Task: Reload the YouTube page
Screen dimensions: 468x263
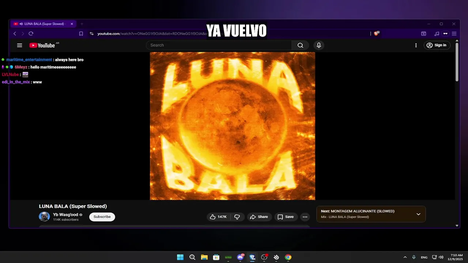Action: pyautogui.click(x=31, y=34)
